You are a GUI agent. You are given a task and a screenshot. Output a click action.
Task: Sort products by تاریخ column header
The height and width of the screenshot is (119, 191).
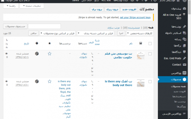[27, 43]
